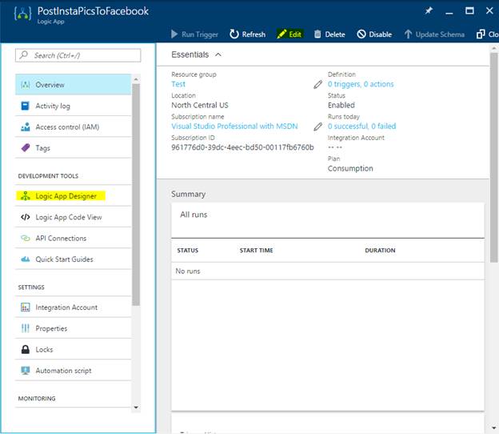The height and width of the screenshot is (434, 499).
Task: Click the No runs table row
Action: (x=328, y=271)
